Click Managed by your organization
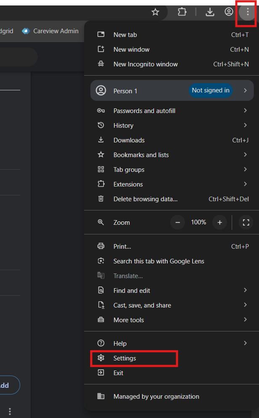259x418 pixels. click(156, 397)
